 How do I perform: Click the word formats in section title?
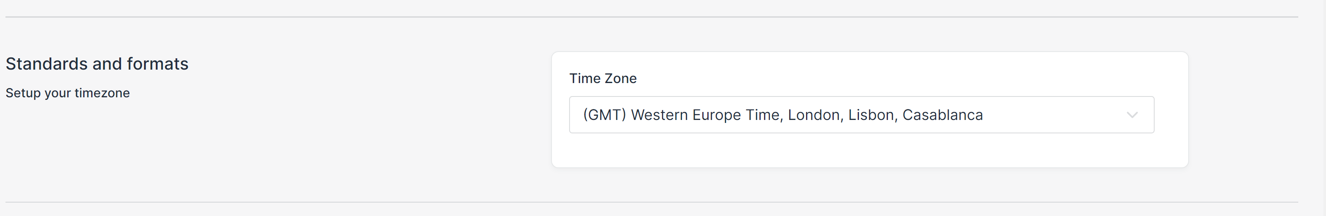click(x=158, y=64)
